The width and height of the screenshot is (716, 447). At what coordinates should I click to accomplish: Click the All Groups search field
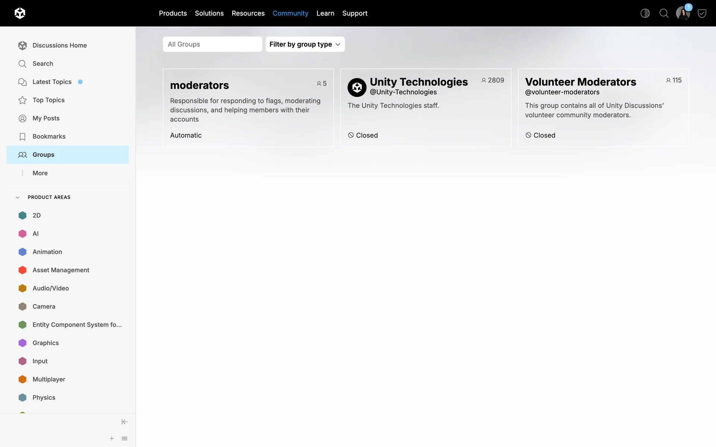(212, 44)
